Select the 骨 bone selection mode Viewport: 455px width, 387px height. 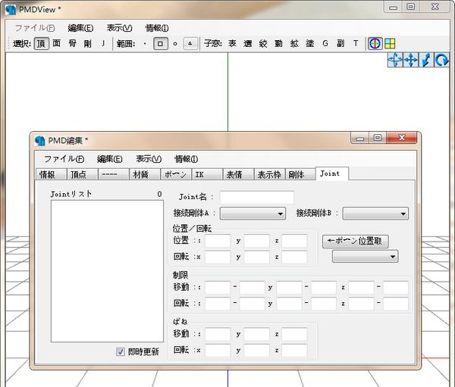[72, 43]
